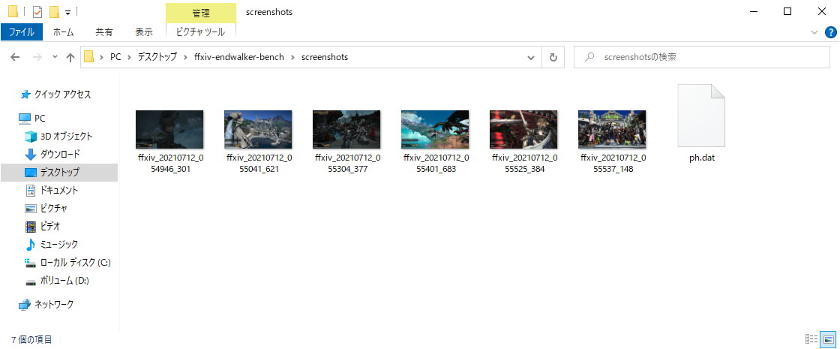Click the title bar folder icon
The image size is (840, 349).
click(13, 11)
